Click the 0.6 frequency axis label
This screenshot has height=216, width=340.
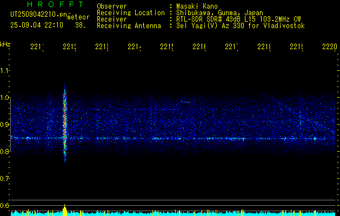5,205
